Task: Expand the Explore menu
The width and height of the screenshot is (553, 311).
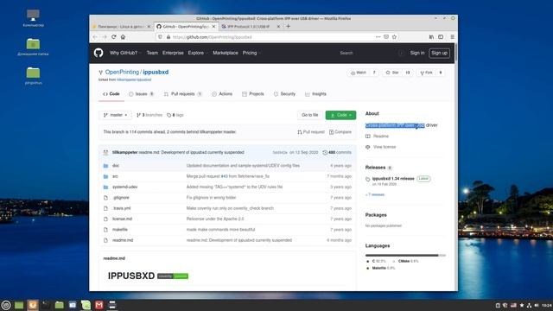Action: point(198,53)
